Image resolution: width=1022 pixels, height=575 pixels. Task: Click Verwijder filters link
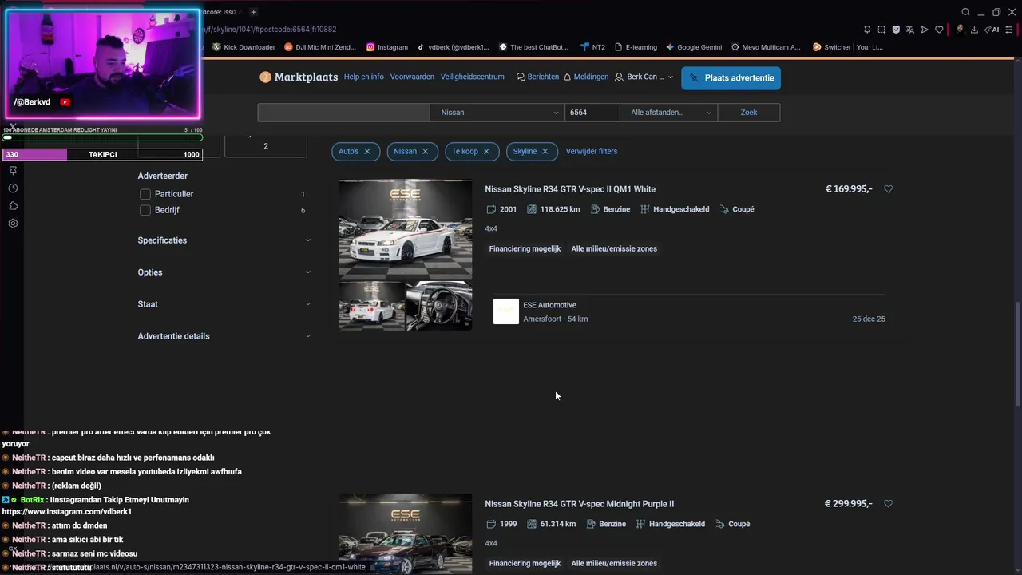[x=592, y=151]
